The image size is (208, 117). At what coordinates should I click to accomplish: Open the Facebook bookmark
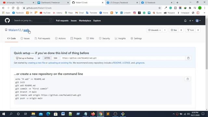pyautogui.click(x=18, y=13)
